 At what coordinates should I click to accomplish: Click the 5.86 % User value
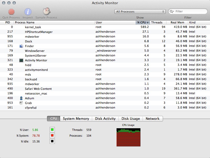coord(35,130)
